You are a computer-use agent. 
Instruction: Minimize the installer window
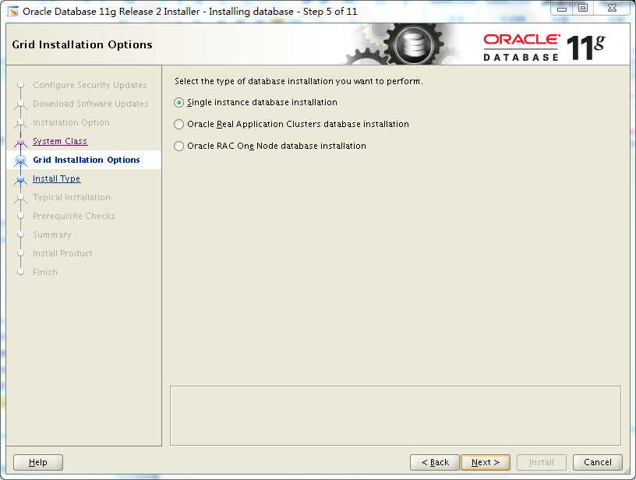(x=562, y=8)
